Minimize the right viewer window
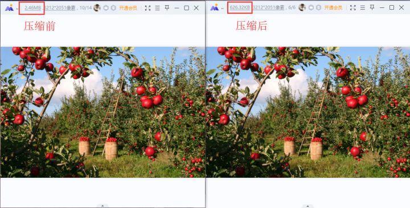410x208 pixels. tap(382, 8)
